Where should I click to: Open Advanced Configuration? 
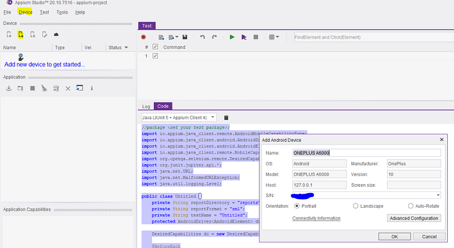[414, 218]
